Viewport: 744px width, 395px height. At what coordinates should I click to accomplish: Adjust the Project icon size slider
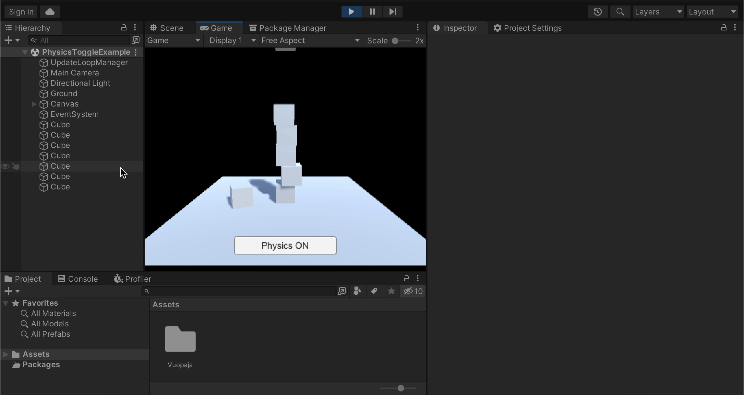(x=398, y=388)
